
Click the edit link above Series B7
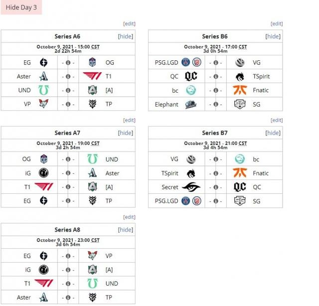point(277,120)
